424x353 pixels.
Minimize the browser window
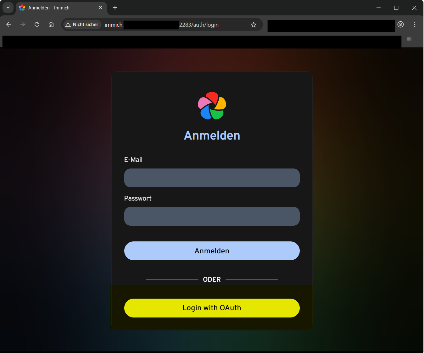(379, 8)
